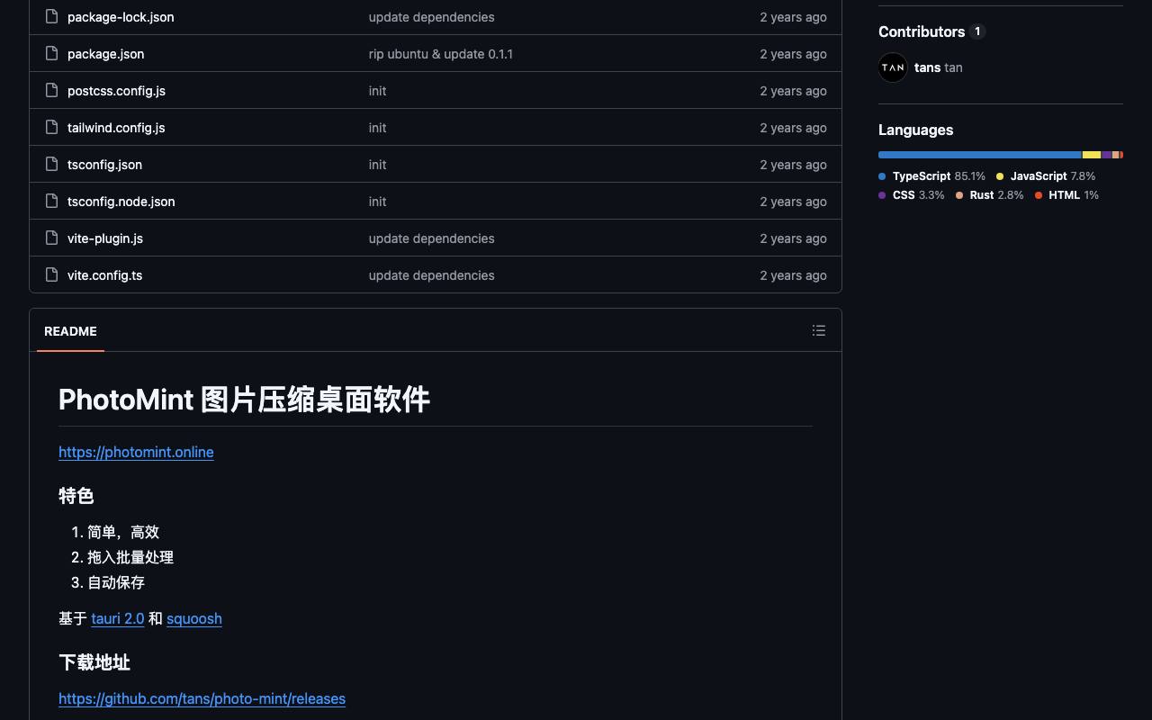This screenshot has height=720, width=1152.
Task: Click the "PhotoMint 图片压缩桌面软件" heading
Action: click(244, 400)
